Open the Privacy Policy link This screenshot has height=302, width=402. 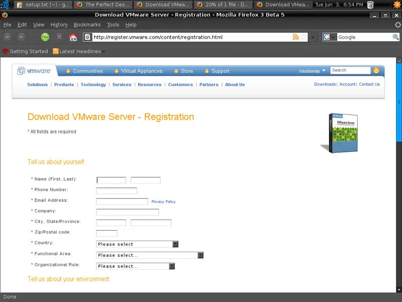pos(163,202)
